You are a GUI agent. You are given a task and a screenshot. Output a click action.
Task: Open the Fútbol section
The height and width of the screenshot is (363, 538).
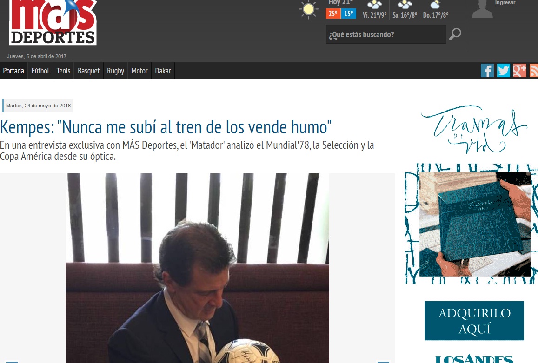pos(40,71)
